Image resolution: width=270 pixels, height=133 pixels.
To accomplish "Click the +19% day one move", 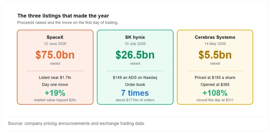I will point(55,93).
